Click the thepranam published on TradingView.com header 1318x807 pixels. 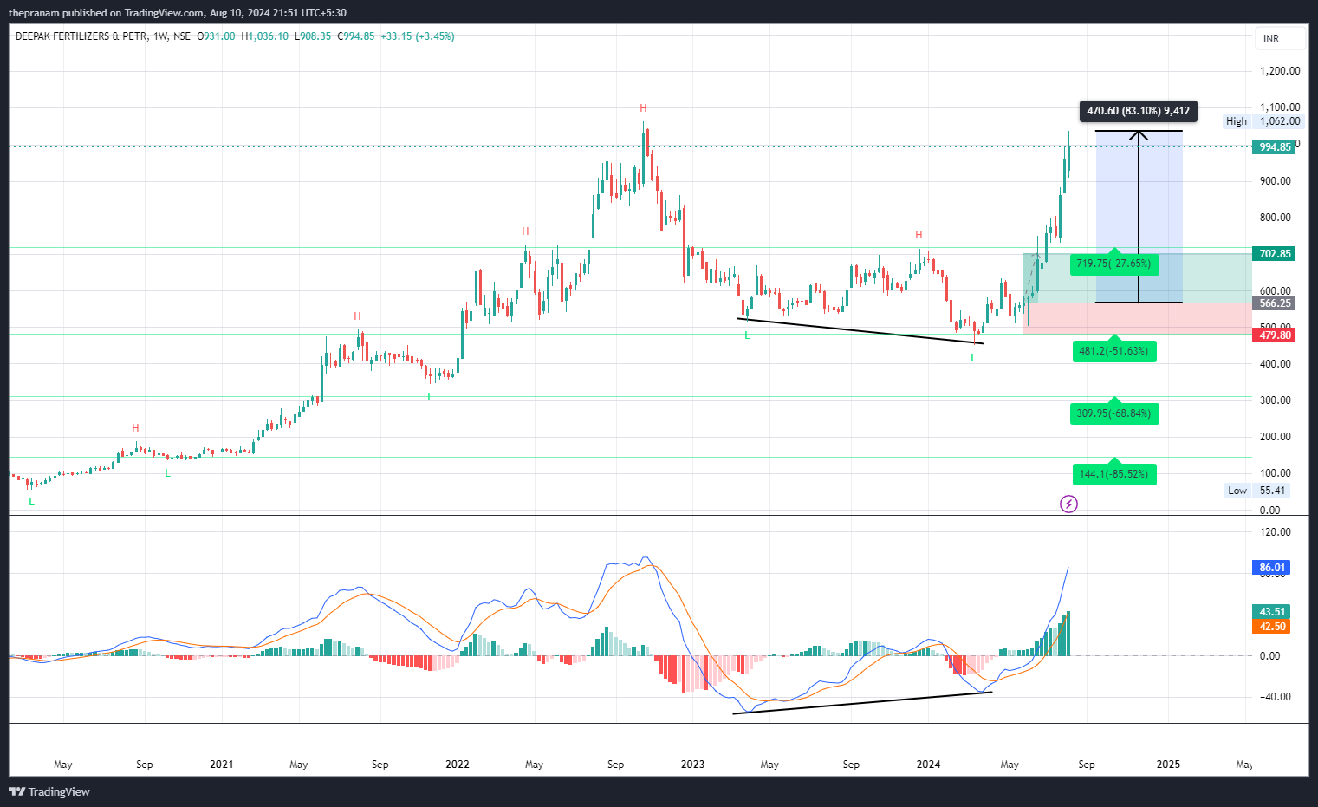[178, 13]
